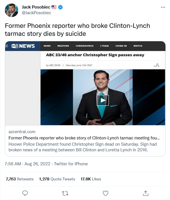View the 17.8K Likes list

(x=91, y=179)
